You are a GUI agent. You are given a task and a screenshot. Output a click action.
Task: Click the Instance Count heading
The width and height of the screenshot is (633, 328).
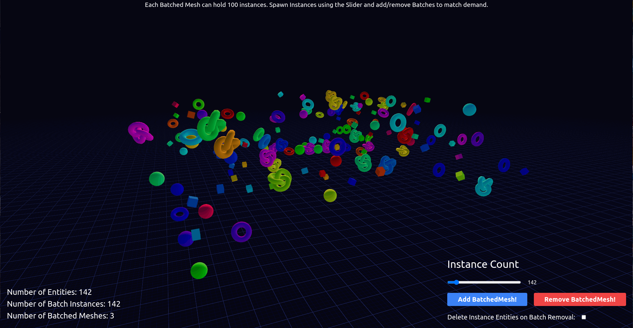coord(483,264)
